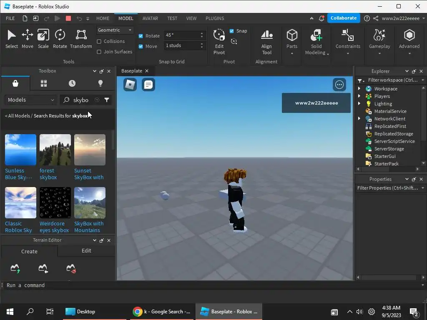Open the Constraints tools
Image resolution: width=427 pixels, height=320 pixels.
tap(348, 42)
